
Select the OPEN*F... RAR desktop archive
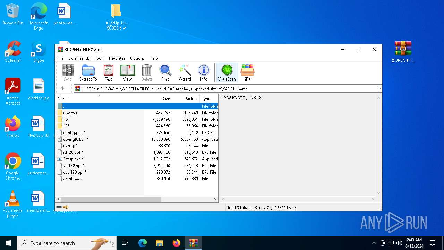tap(403, 52)
